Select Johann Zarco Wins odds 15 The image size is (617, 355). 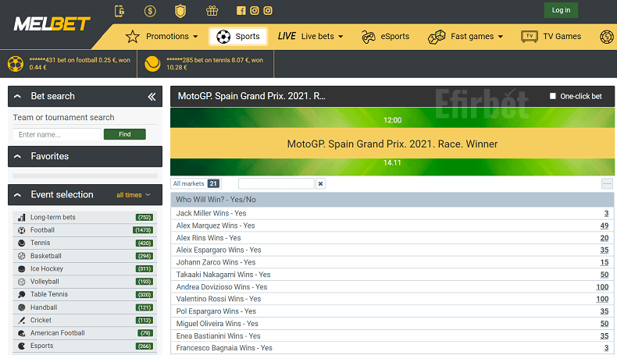(x=605, y=262)
